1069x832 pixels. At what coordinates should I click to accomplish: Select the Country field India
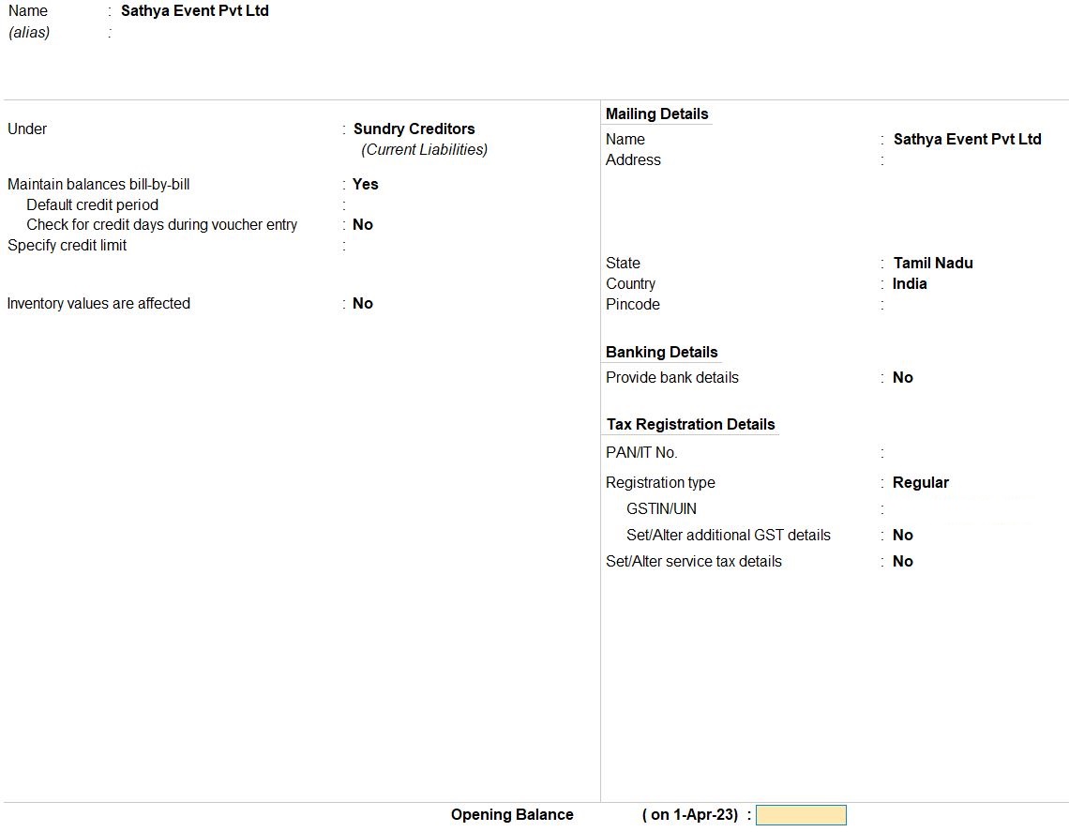[910, 283]
